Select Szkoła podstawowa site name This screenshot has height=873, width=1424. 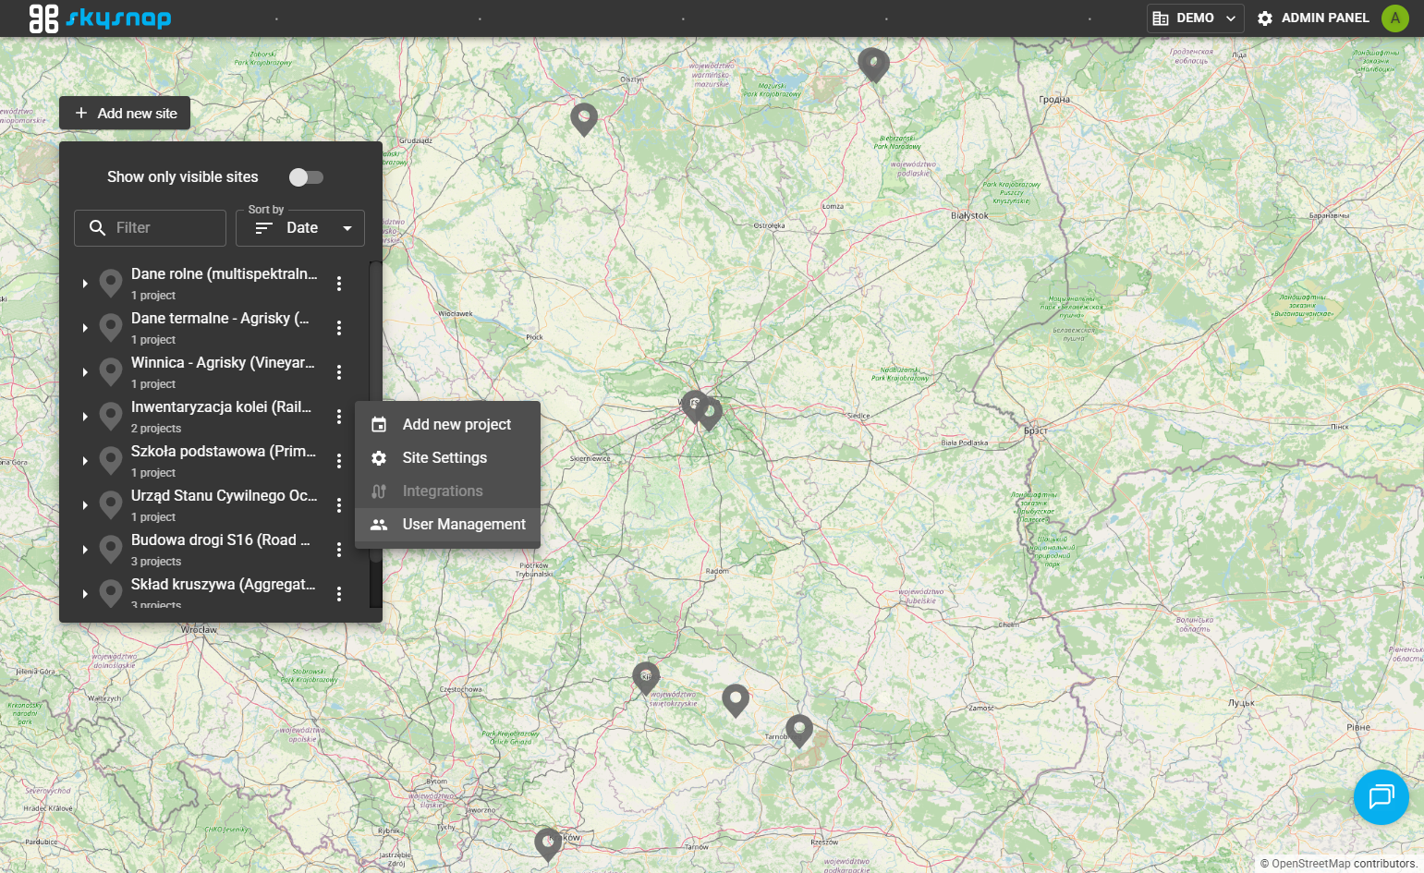tap(224, 452)
